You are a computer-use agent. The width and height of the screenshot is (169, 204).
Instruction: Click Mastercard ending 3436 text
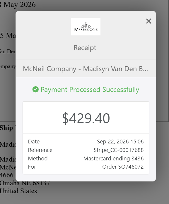[x=113, y=158]
